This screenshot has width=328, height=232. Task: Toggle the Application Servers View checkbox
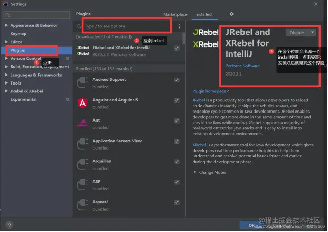177,142
